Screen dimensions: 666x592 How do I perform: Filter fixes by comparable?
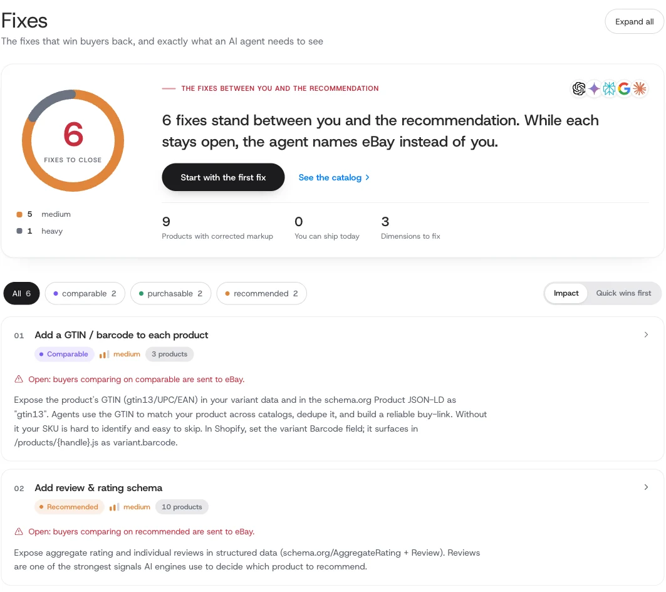[x=85, y=293]
